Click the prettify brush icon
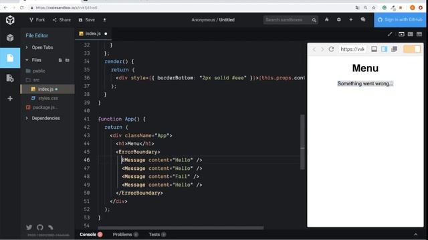 pos(390,34)
